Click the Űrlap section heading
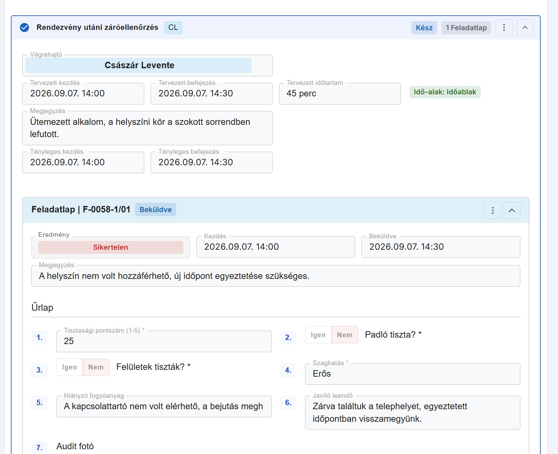The width and height of the screenshot is (558, 454). click(x=42, y=307)
